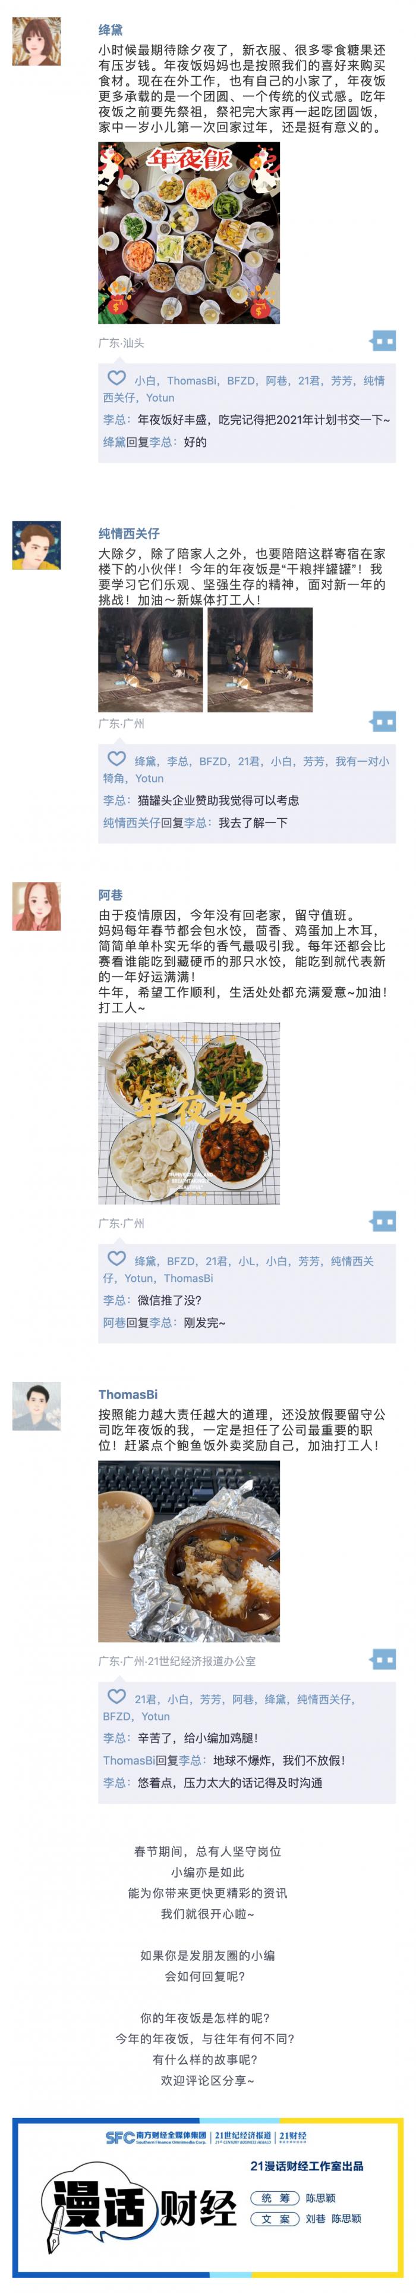Tap the heart like icon in 阿巷's post
416x2293 pixels.
(116, 1257)
